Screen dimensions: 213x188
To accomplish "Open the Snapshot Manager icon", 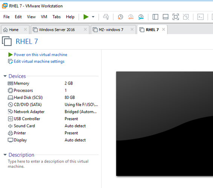I will click(141, 17).
